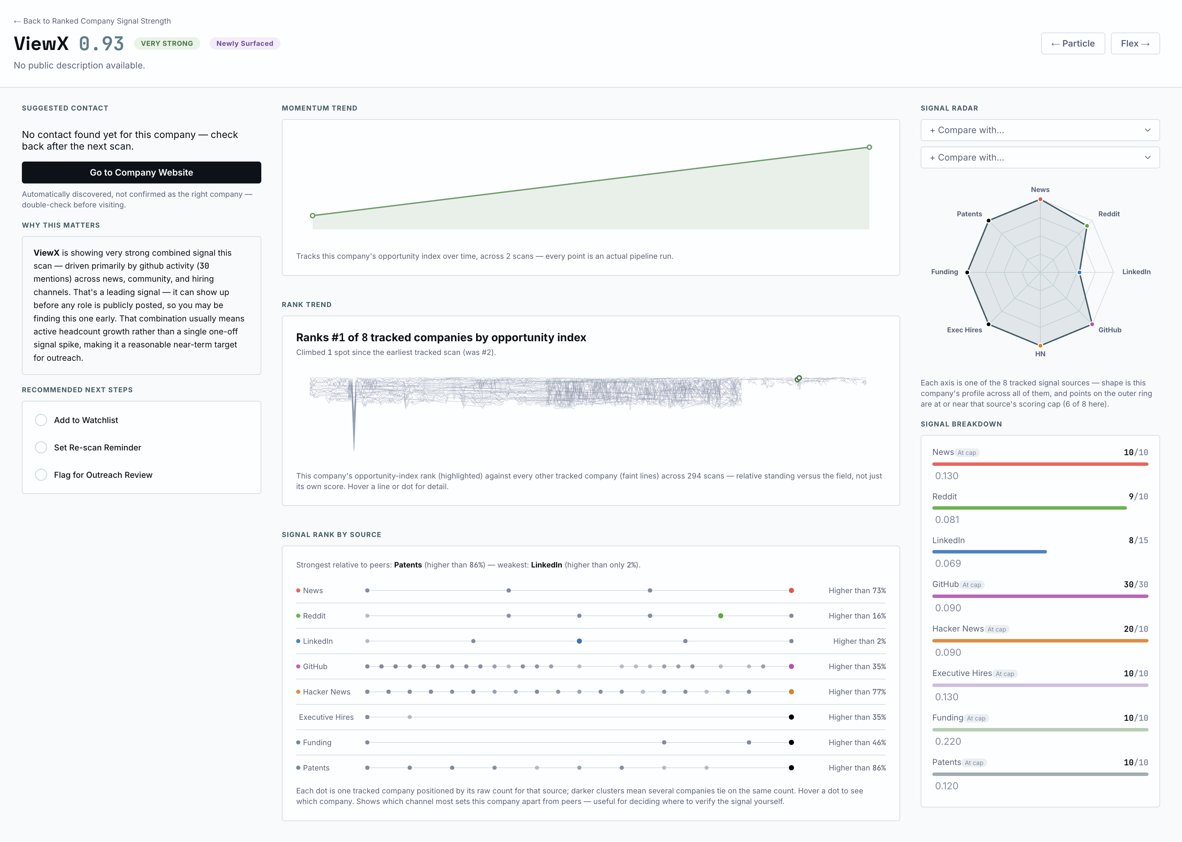Click the highlighted rank trend marker
This screenshot has width=1182, height=842.
798,379
